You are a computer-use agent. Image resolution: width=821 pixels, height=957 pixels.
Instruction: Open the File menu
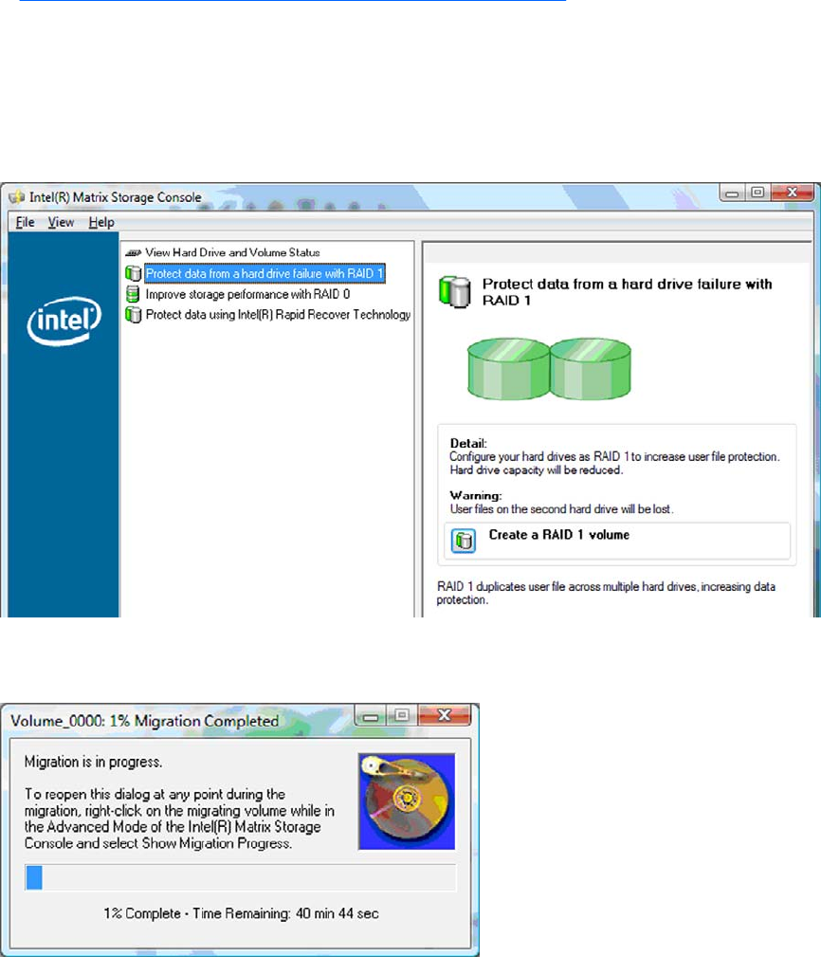(x=25, y=222)
